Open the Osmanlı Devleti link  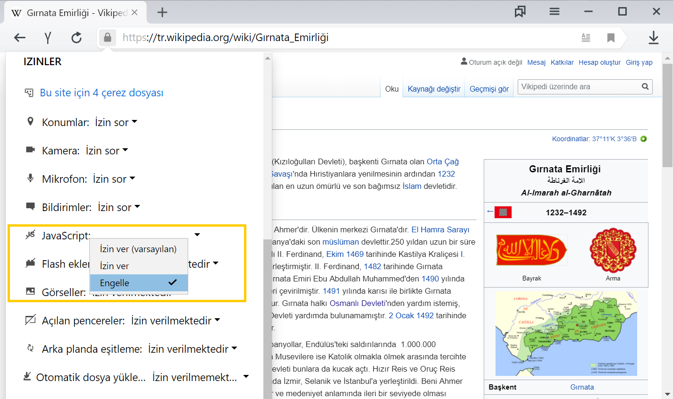coord(357,303)
